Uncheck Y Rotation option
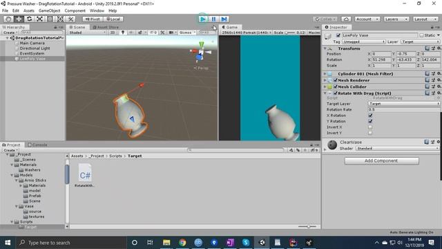This screenshot has width=442, height=249. tap(370, 121)
